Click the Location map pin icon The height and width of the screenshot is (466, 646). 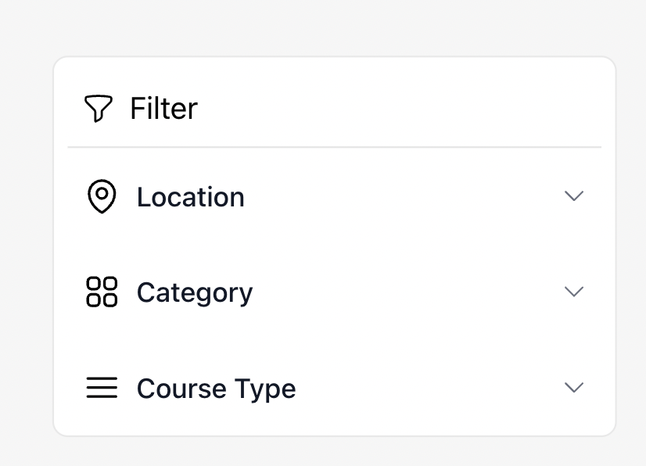click(101, 196)
